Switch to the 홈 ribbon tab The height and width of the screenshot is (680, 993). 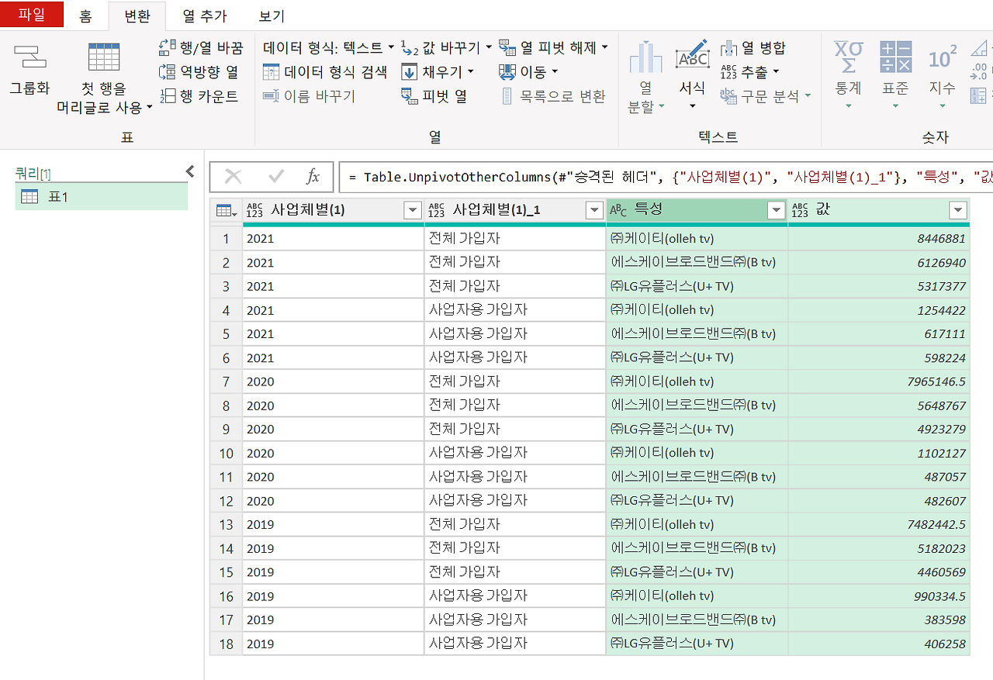pyautogui.click(x=85, y=16)
